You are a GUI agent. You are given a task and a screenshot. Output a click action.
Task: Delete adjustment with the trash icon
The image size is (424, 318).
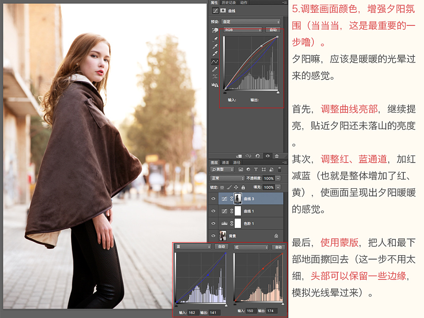coord(277,156)
